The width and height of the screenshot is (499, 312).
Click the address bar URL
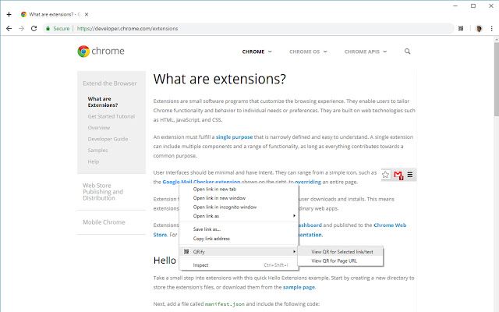127,28
